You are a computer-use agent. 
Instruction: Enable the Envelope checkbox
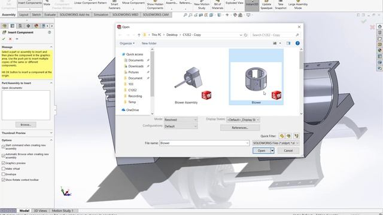[x=4, y=174]
